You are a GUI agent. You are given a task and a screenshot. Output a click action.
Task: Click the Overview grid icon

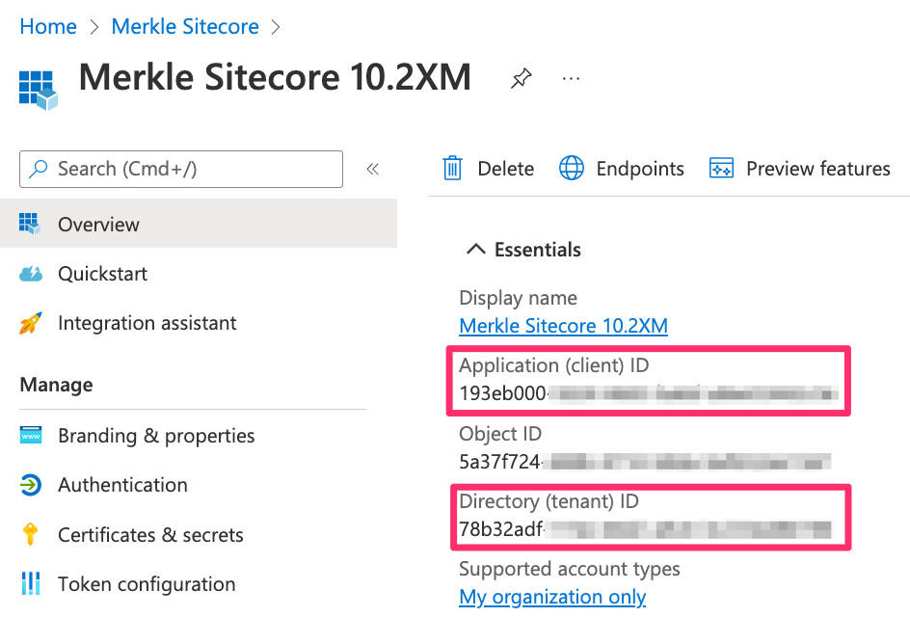tap(30, 224)
